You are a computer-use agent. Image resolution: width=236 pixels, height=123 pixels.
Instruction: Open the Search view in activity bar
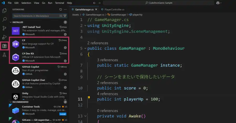(4, 19)
